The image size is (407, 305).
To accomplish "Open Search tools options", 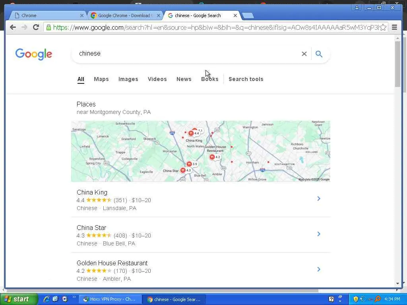I will (246, 79).
